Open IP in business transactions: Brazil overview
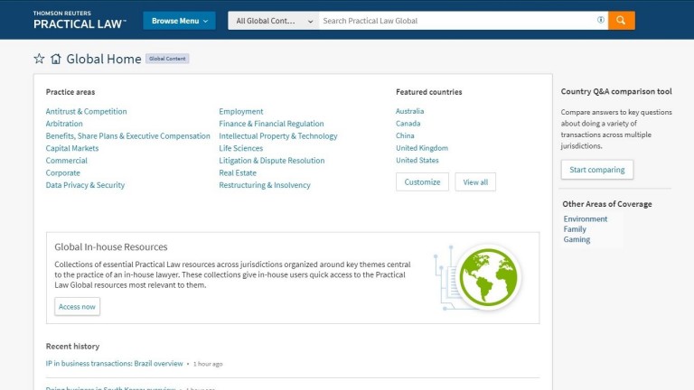This screenshot has height=390, width=694. [114, 364]
